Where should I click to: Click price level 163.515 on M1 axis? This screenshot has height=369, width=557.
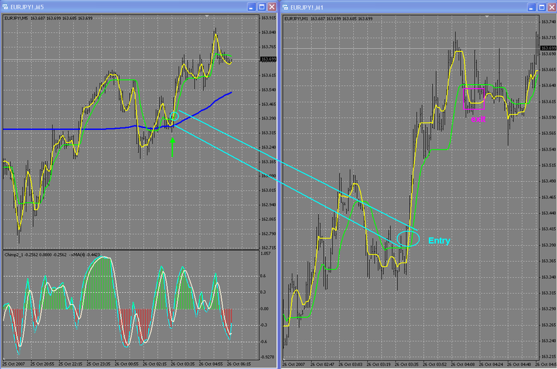click(549, 166)
